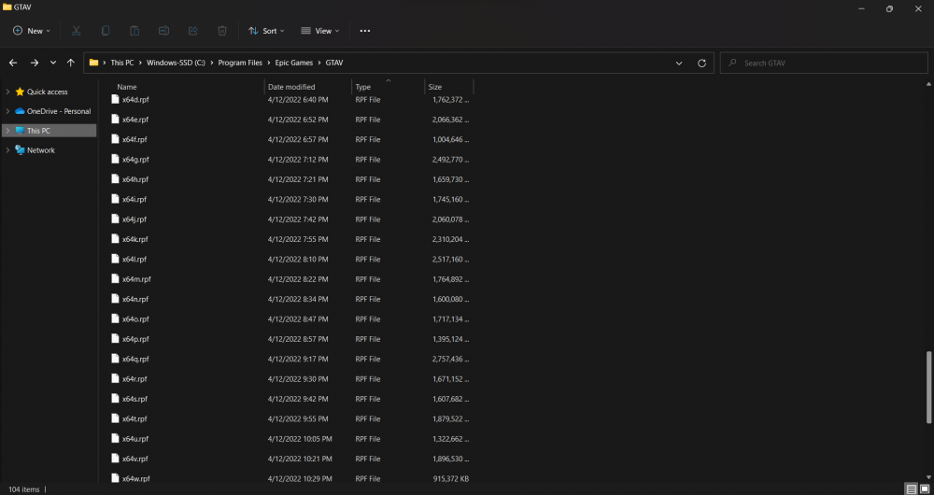
Task: Click the Share icon in toolbar
Action: pos(193,31)
